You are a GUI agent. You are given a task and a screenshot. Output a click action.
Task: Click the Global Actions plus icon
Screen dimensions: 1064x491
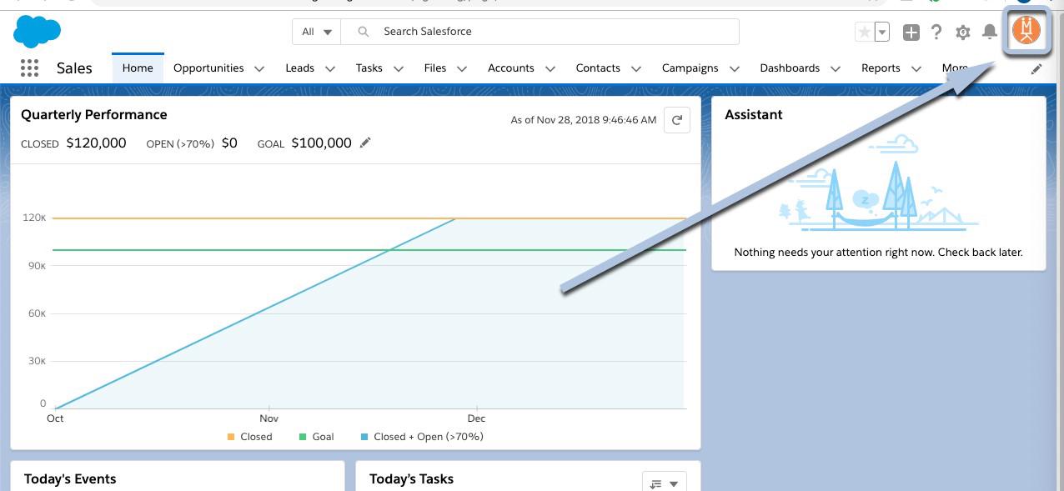[x=911, y=33]
